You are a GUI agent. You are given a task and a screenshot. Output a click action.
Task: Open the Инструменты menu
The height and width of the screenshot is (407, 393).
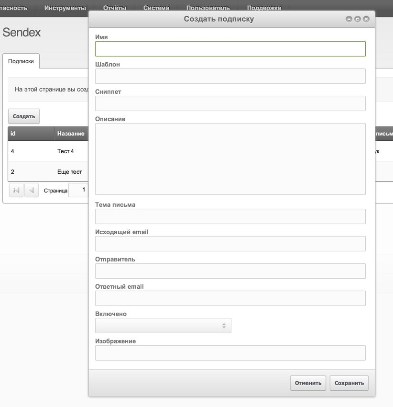[65, 8]
